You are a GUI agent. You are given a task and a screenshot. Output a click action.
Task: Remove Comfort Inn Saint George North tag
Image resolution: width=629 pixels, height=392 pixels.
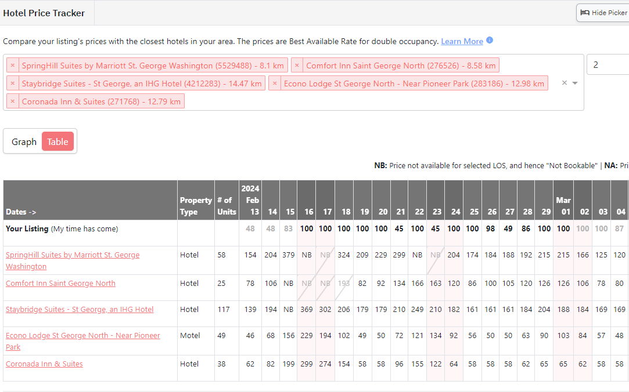coord(297,66)
